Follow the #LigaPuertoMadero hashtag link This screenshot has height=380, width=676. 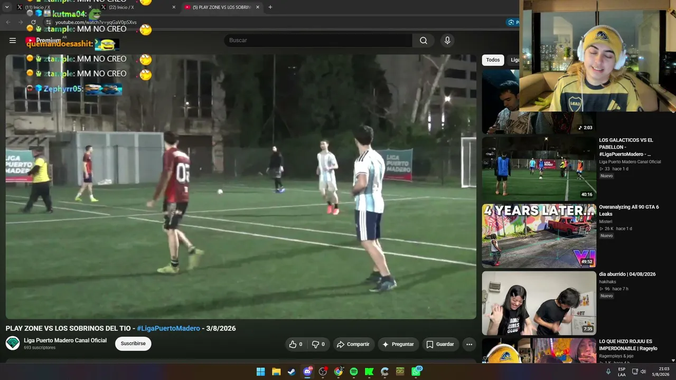(x=168, y=328)
